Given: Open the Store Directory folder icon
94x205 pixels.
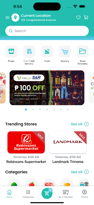Looking at the screenshot, I should (x=83, y=52).
